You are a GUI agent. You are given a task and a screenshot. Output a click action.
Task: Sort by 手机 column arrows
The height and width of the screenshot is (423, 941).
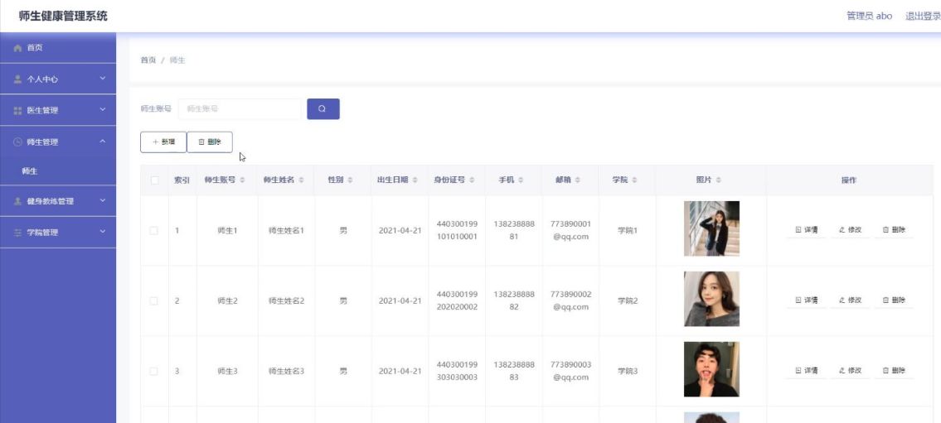pos(521,180)
